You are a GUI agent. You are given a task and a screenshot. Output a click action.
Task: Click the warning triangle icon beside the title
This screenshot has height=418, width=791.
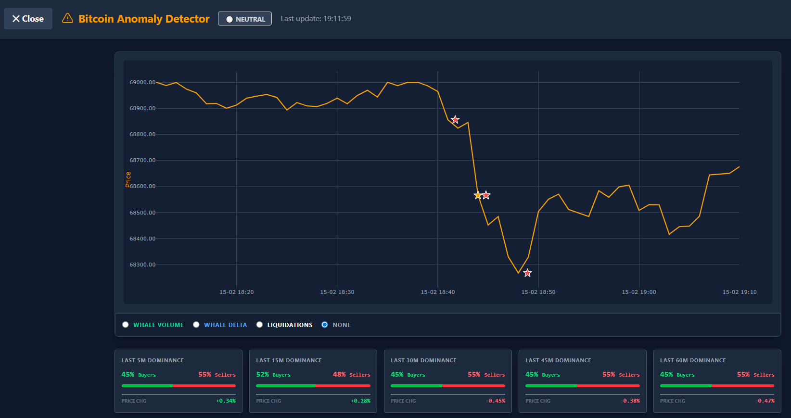tap(68, 19)
